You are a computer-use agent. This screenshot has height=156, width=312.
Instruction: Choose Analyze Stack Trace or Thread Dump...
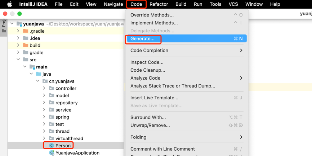(x=187, y=86)
